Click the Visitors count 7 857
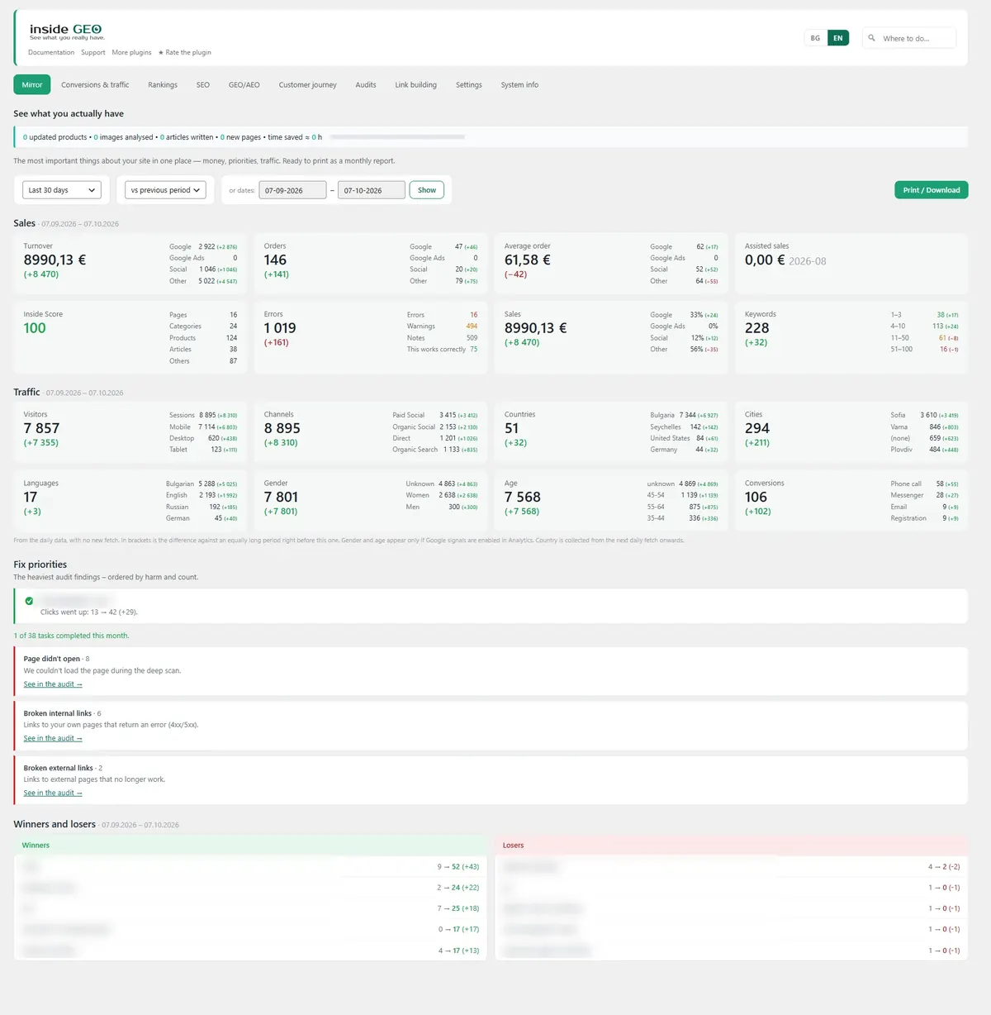 pyautogui.click(x=41, y=428)
